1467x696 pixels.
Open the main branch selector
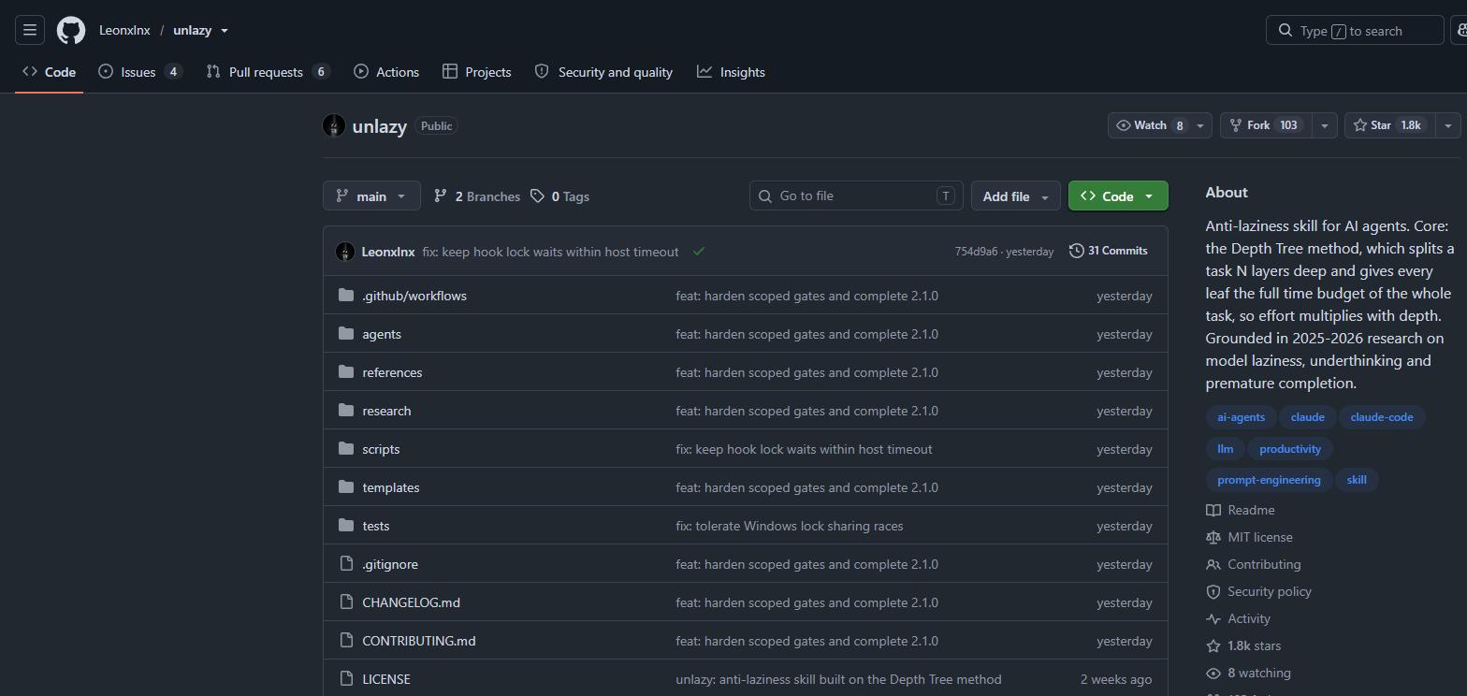371,196
